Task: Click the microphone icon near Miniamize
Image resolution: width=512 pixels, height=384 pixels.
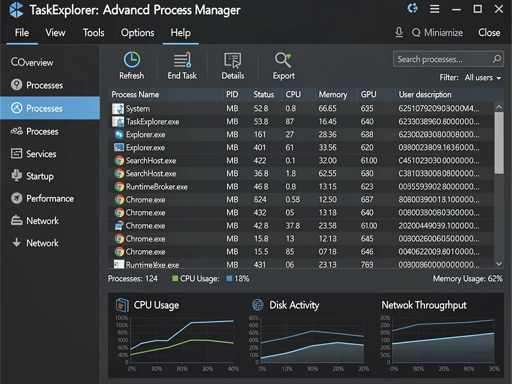Action: click(x=398, y=32)
